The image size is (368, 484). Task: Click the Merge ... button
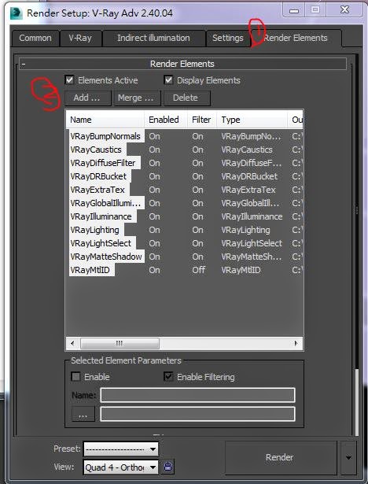(138, 98)
